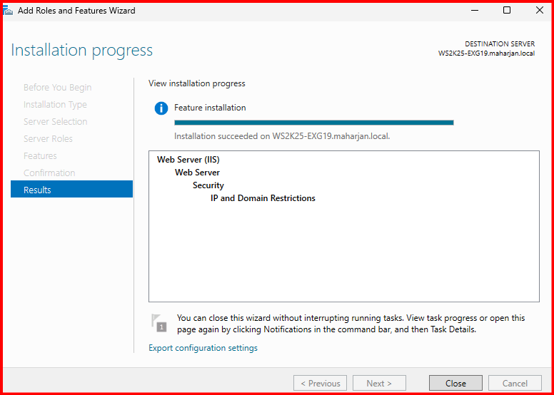554x395 pixels.
Task: Click the Features step
Action: point(40,155)
